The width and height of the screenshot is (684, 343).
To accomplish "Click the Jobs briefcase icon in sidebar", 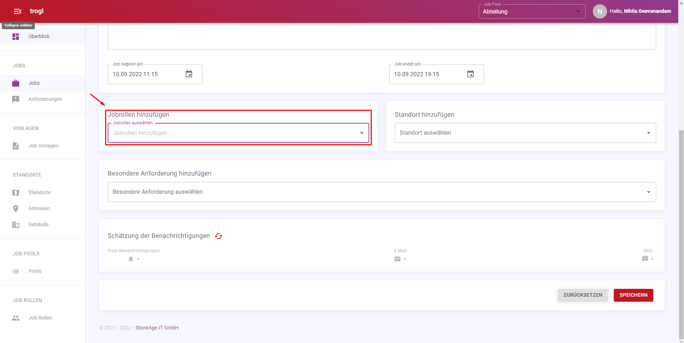I will click(x=16, y=83).
